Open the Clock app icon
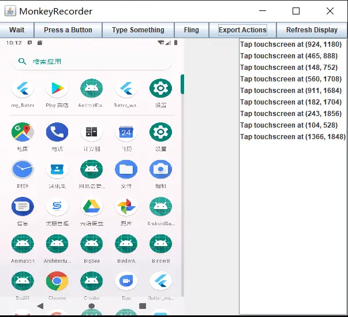 [23, 169]
